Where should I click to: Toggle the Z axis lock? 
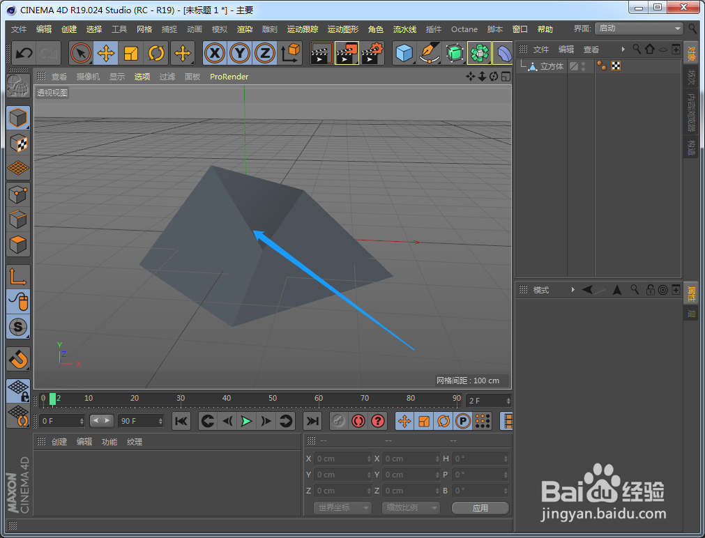[x=265, y=54]
